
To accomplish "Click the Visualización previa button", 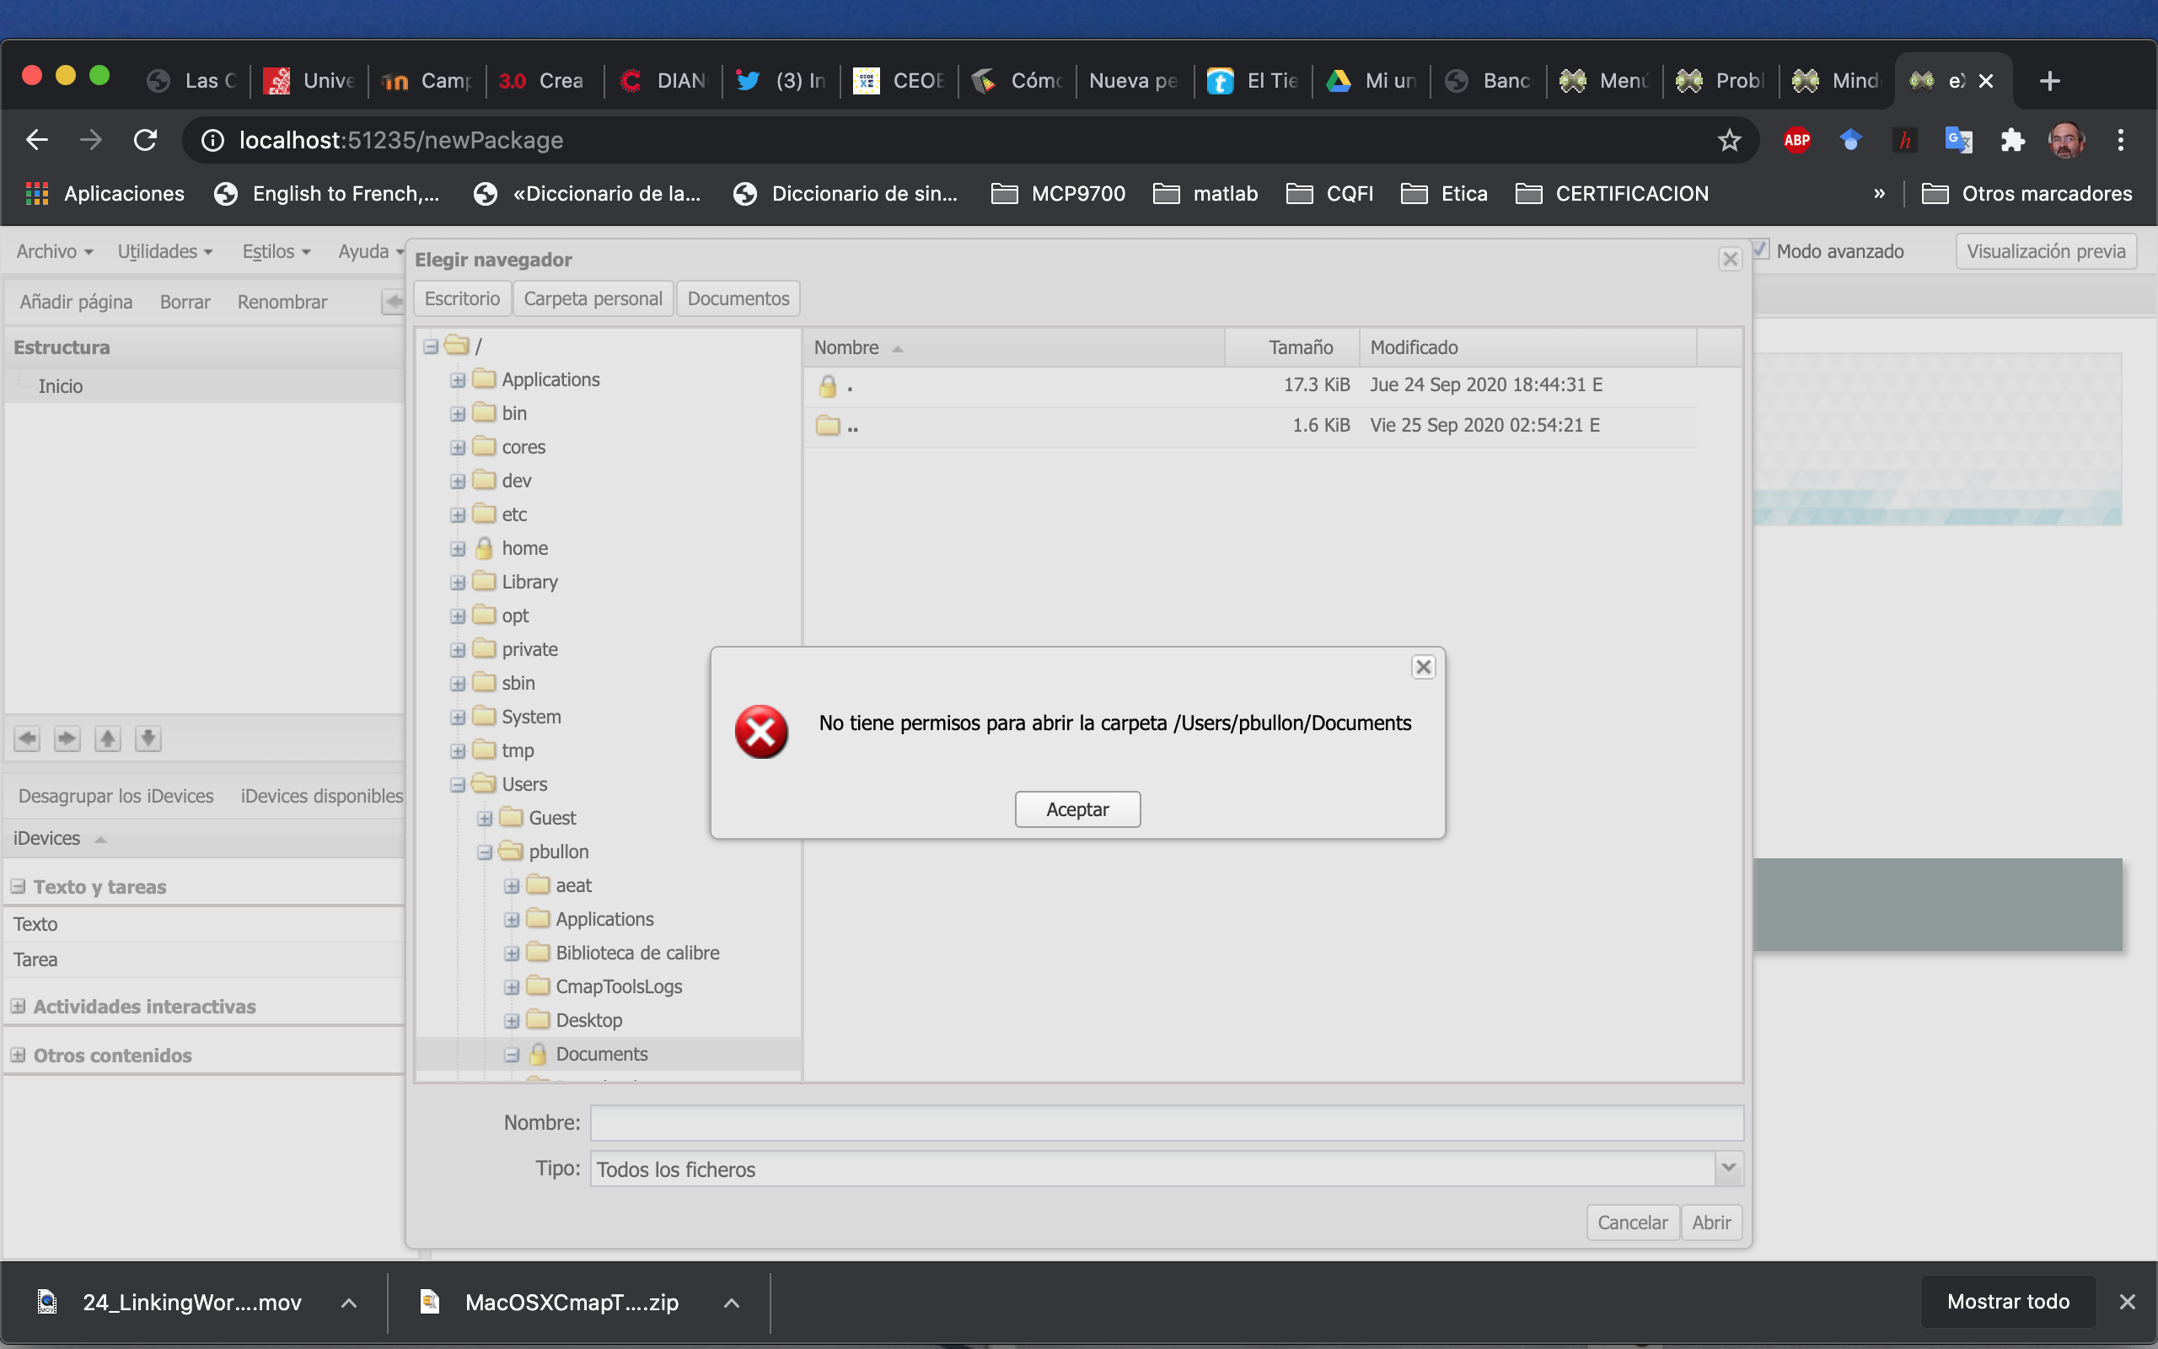I will tap(2045, 250).
